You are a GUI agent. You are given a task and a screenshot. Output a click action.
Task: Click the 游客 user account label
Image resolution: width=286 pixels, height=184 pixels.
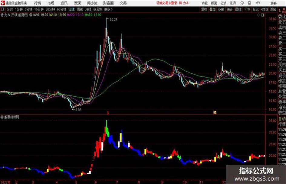[x=273, y=3]
